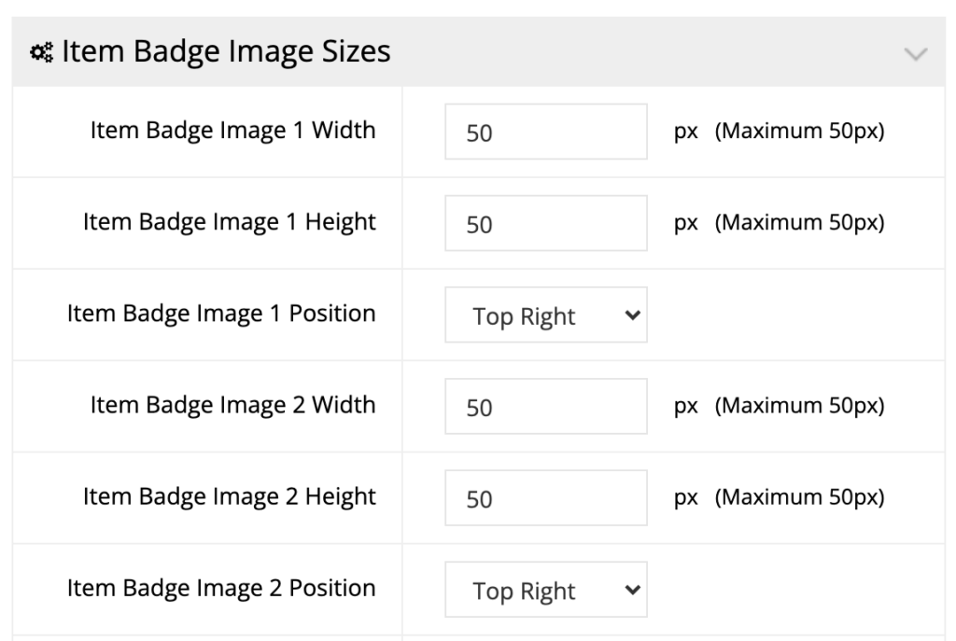Focus the Item Badge Image 1 Width field
Image resolution: width=956 pixels, height=641 pixels.
click(x=545, y=132)
